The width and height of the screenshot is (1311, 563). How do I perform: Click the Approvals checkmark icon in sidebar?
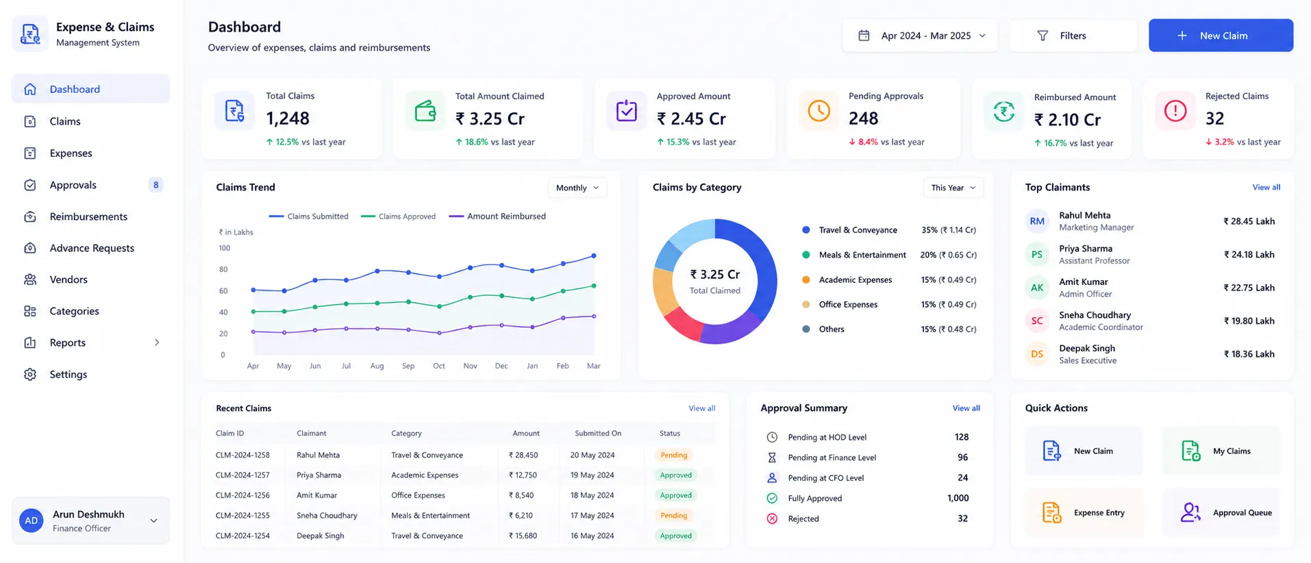coord(30,185)
